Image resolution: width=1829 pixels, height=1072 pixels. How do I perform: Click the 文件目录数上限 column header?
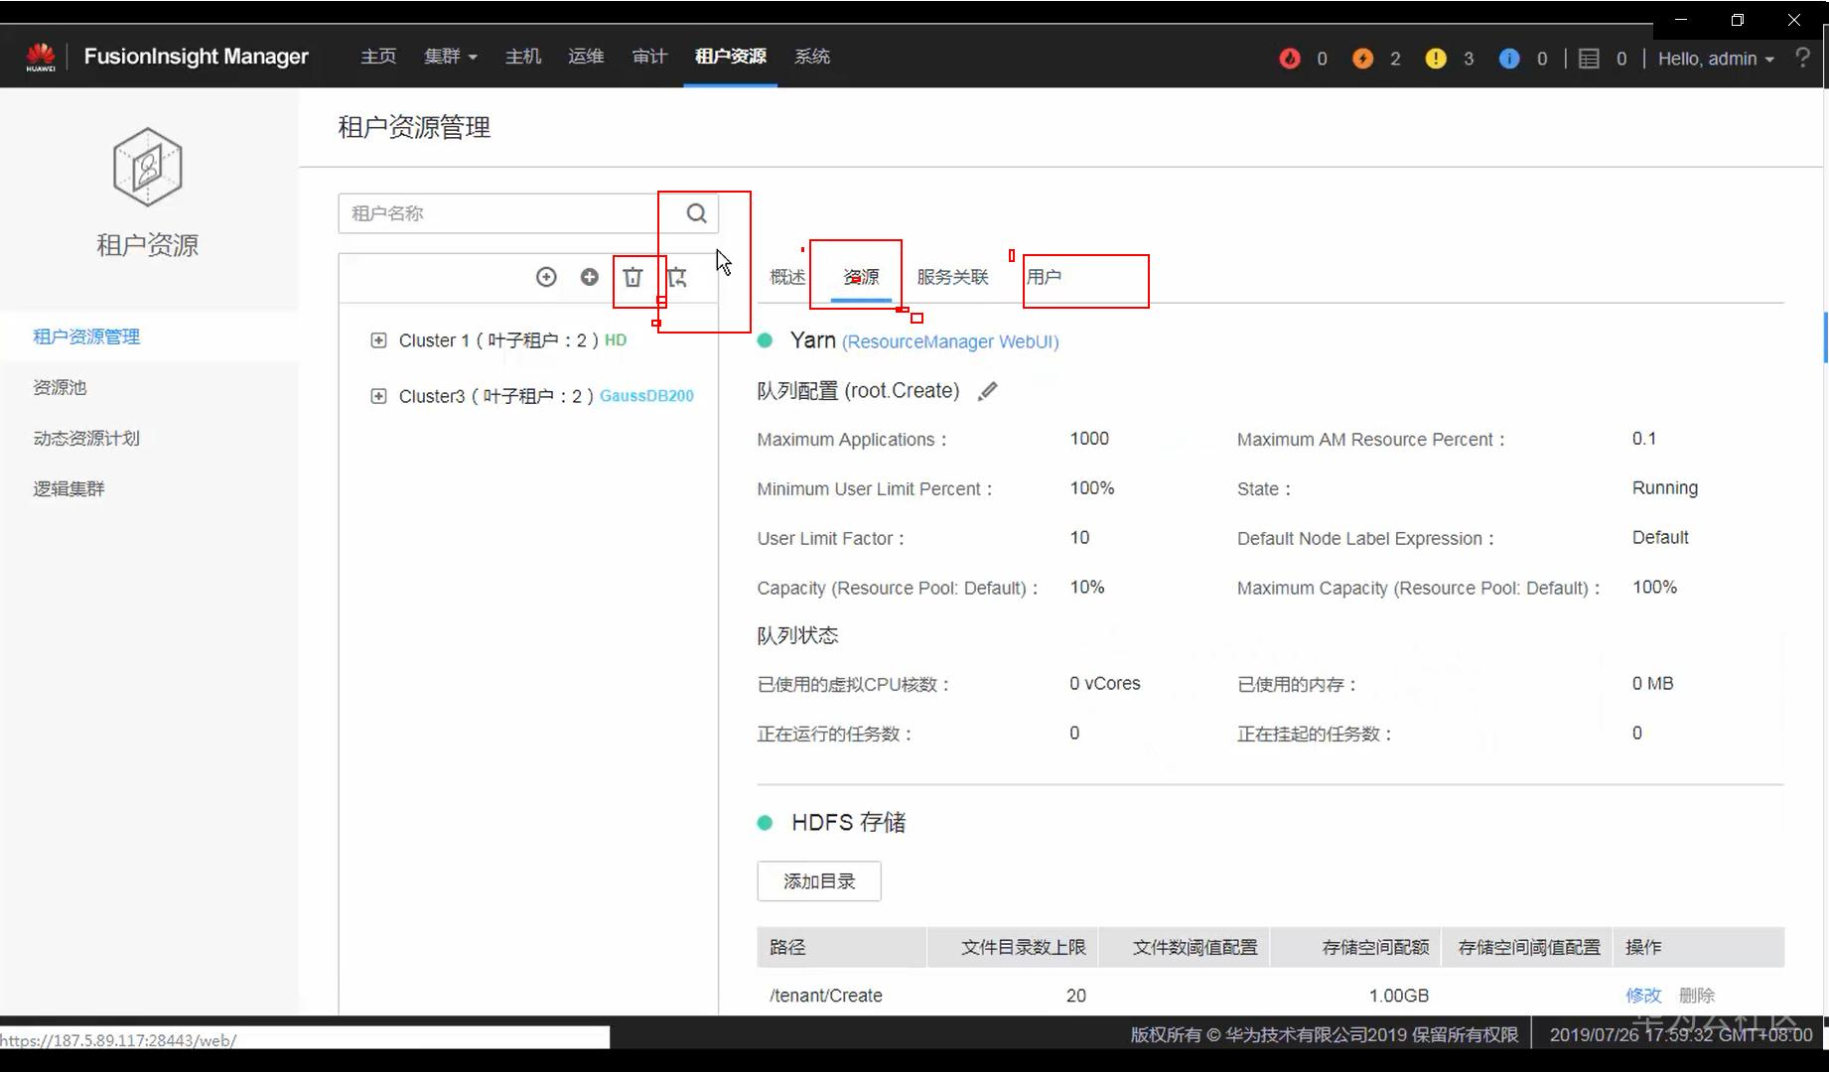tap(1023, 948)
